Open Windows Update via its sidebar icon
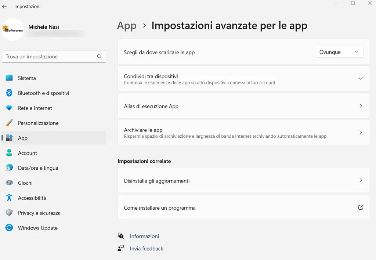 10,228
